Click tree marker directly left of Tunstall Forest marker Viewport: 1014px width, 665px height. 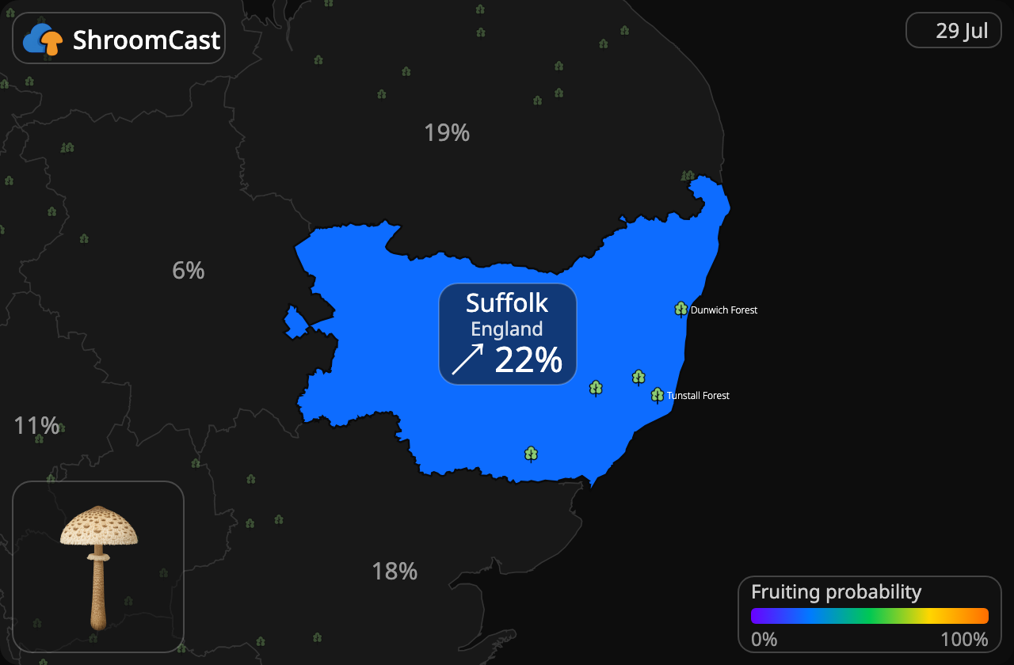coord(639,378)
